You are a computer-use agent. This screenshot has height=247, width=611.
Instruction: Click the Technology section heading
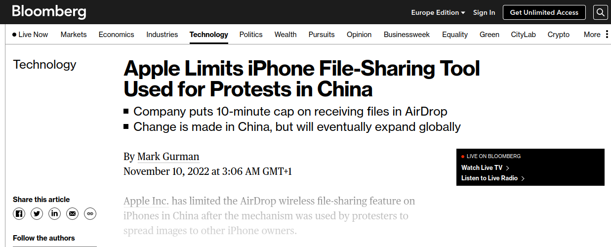(x=44, y=65)
